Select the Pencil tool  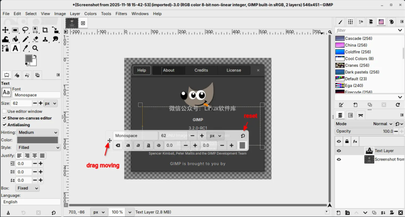(x=25, y=39)
